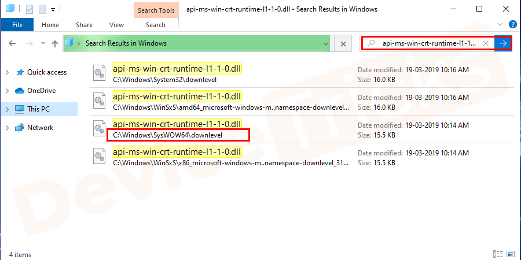
Task: Click the This PC monitor icon
Action: coord(20,109)
